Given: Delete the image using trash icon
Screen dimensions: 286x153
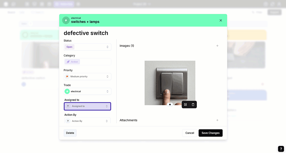Looking at the screenshot, I should pyautogui.click(x=193, y=104).
